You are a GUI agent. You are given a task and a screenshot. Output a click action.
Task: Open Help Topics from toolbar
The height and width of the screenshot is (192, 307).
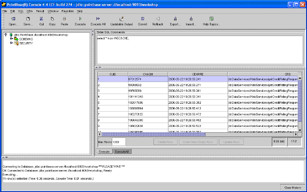(x=211, y=19)
